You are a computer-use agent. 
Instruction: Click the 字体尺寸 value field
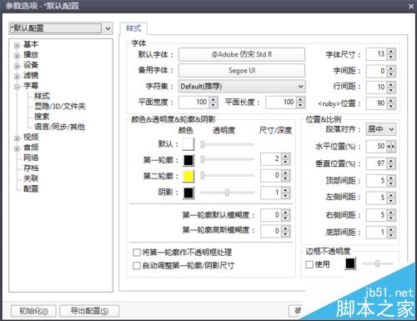377,54
